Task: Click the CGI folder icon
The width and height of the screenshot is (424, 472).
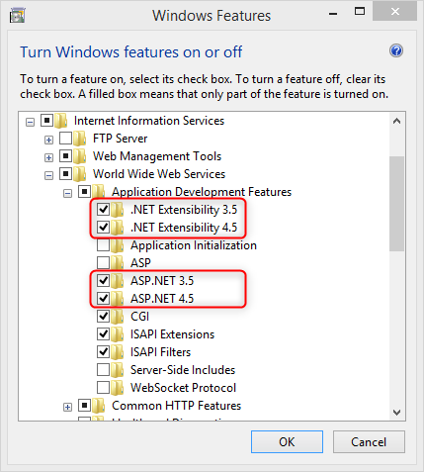Action: [x=117, y=317]
